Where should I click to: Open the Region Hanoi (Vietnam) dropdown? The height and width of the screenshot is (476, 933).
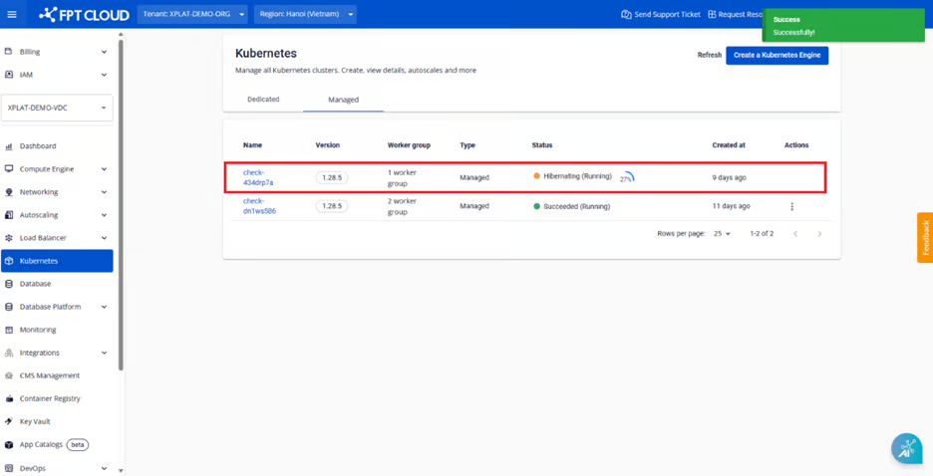[305, 15]
